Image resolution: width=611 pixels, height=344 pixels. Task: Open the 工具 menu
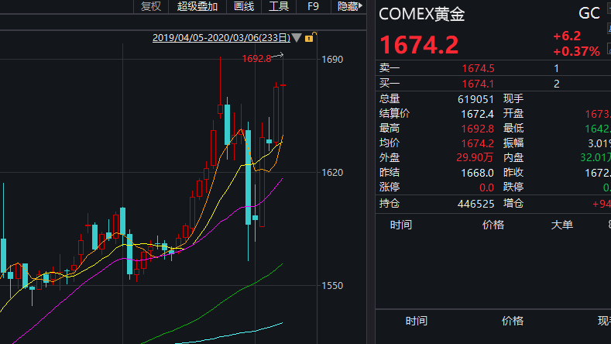click(x=279, y=6)
